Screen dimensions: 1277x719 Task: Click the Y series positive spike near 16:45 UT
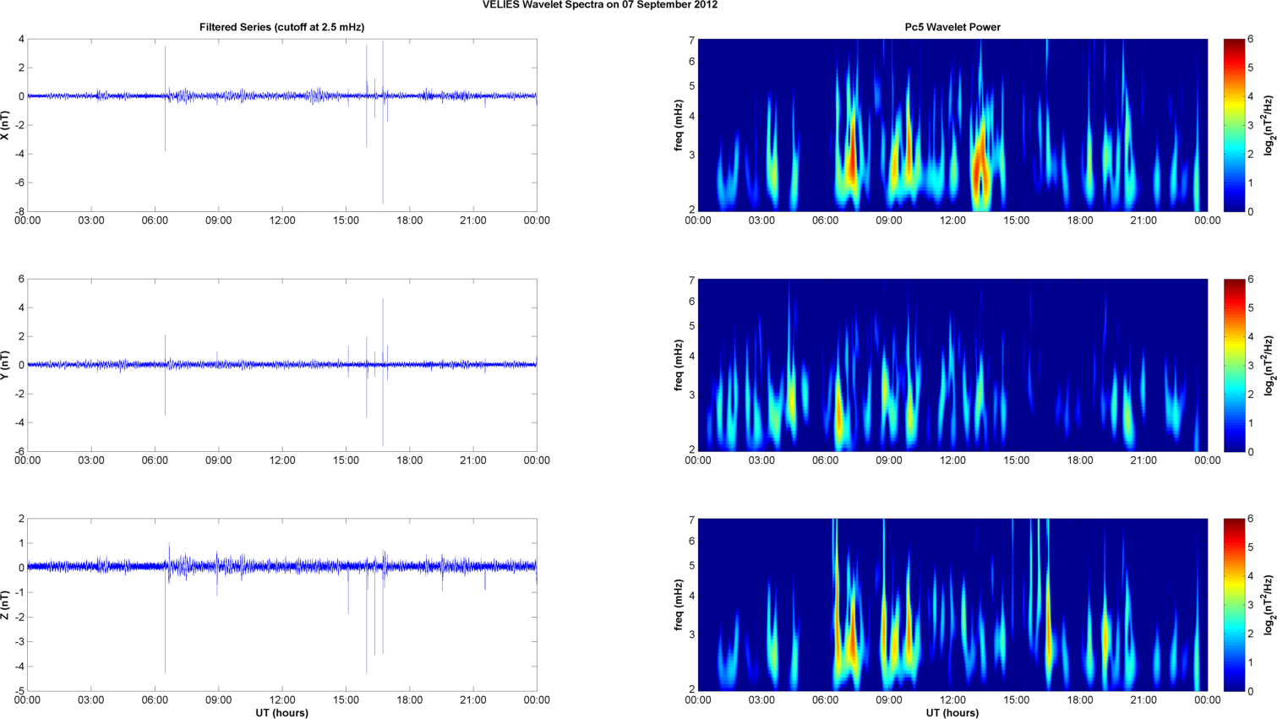pyautogui.click(x=383, y=331)
